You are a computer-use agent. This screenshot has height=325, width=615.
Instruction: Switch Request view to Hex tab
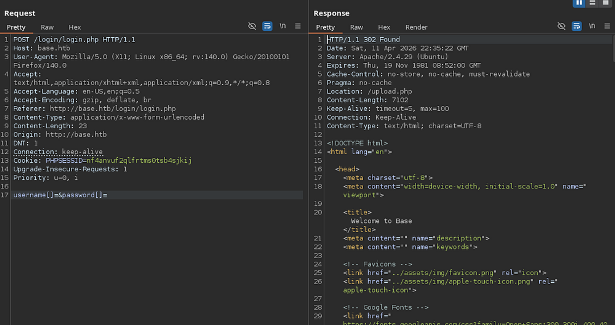[x=75, y=27]
